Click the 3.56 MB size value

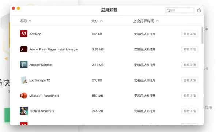coord(98,49)
